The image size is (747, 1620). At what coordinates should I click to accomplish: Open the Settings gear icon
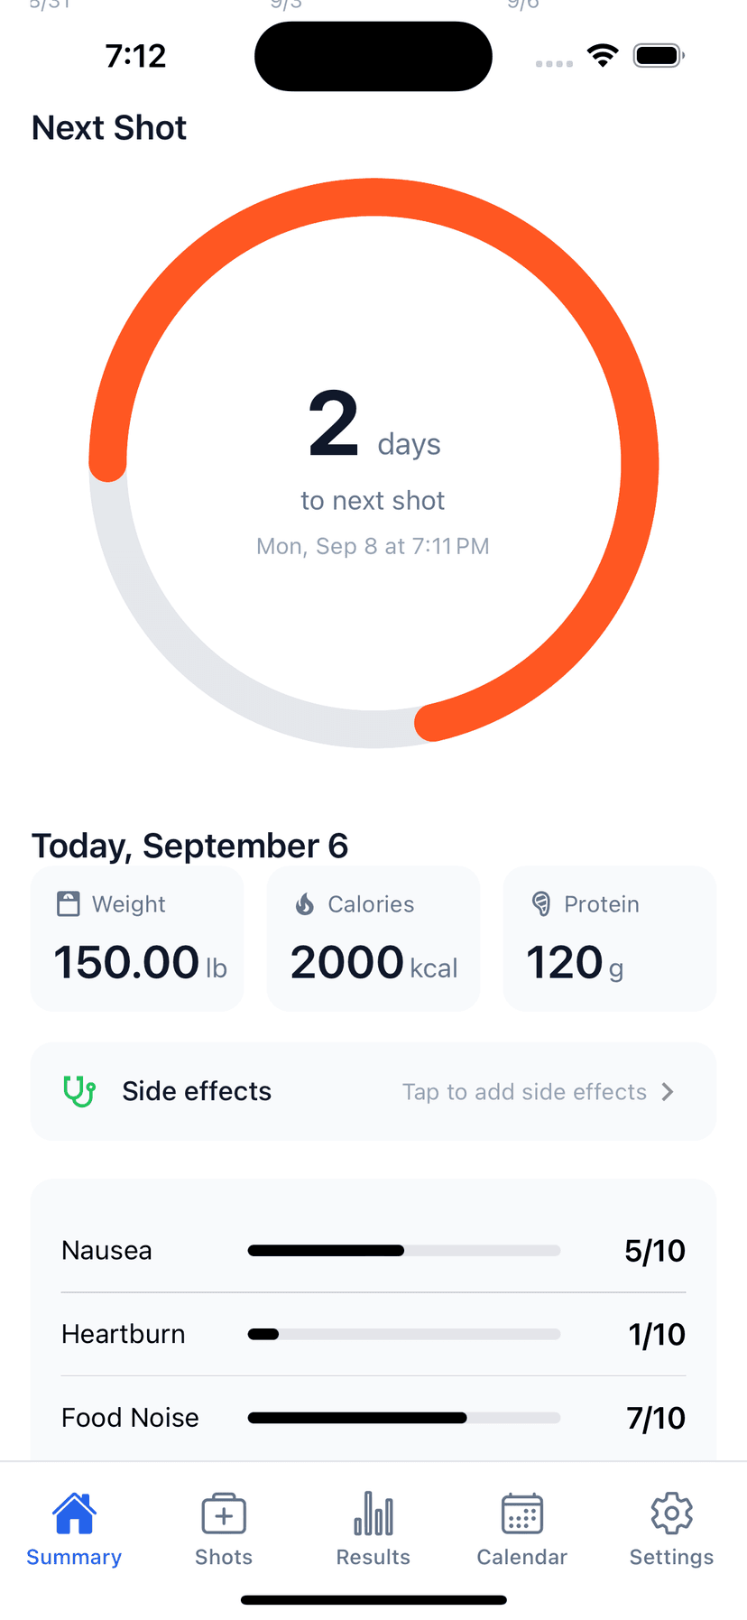coord(671,1514)
